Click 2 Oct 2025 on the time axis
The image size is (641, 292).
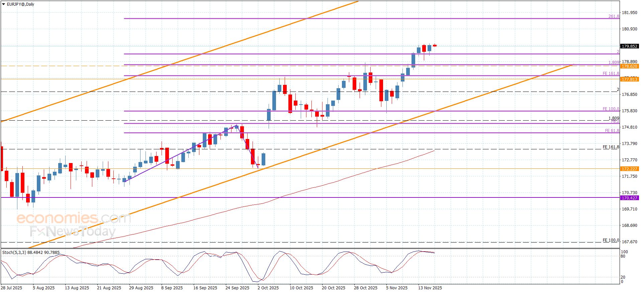[268, 288]
